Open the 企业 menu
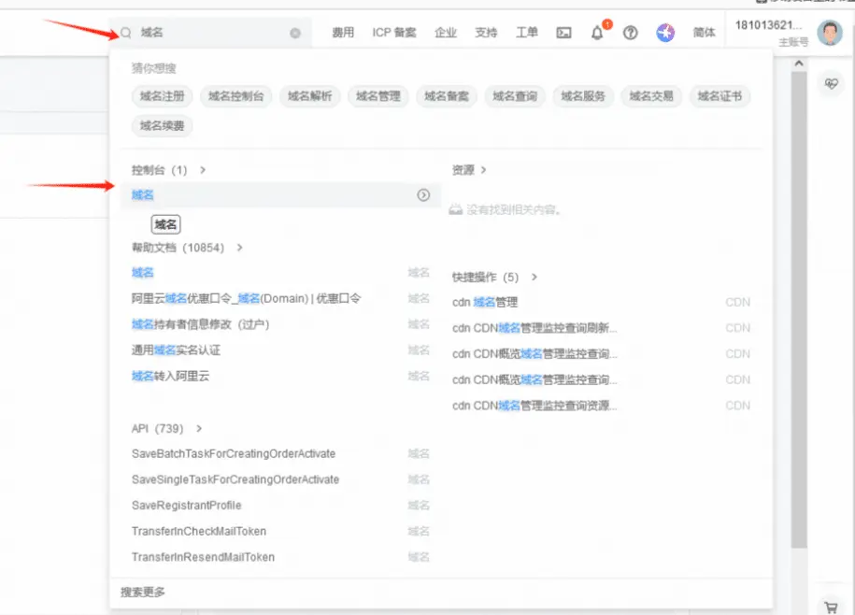 tap(446, 33)
